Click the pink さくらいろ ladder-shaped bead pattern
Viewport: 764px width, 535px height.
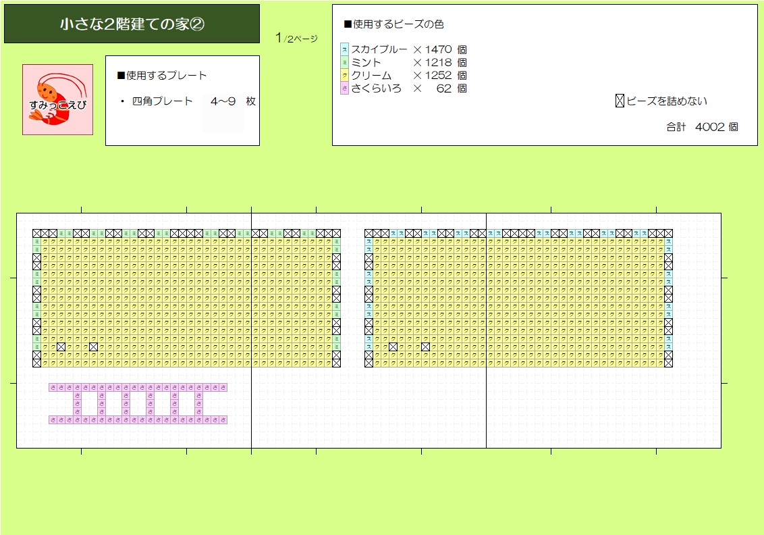[138, 403]
